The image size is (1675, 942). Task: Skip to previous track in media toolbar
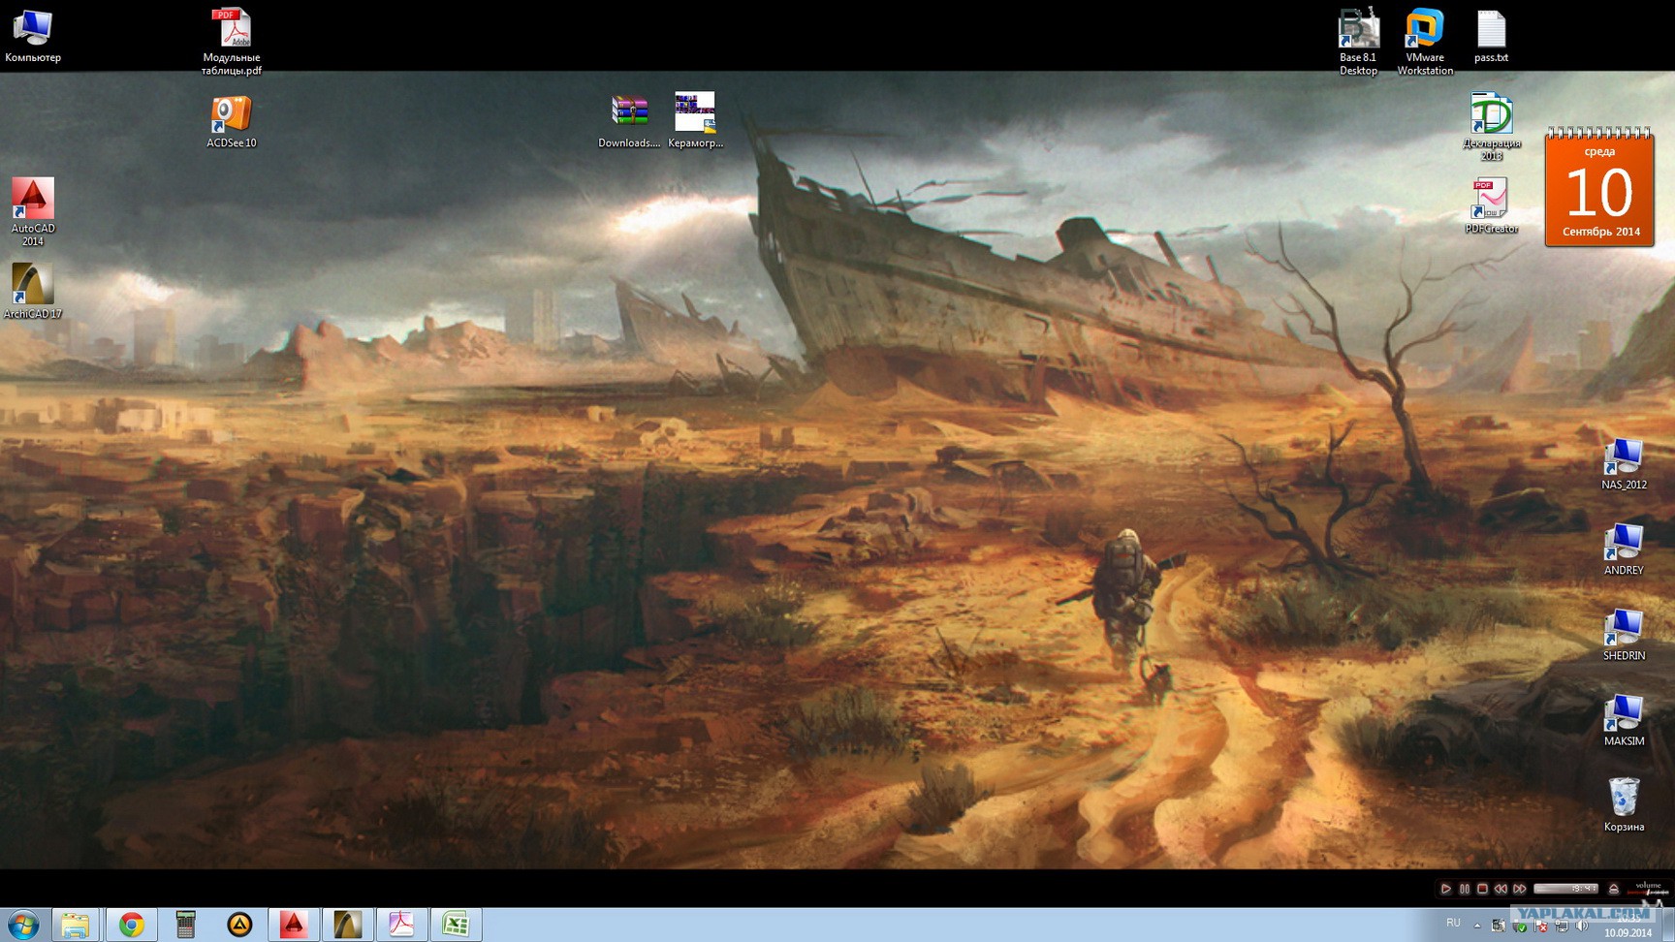[1501, 889]
